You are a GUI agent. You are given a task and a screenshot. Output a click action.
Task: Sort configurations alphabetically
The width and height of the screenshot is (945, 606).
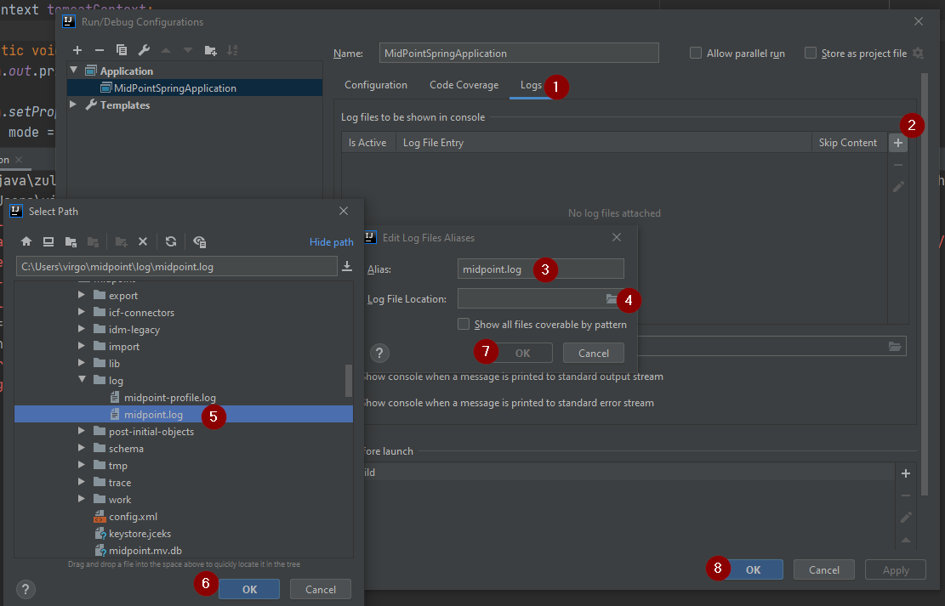[231, 50]
